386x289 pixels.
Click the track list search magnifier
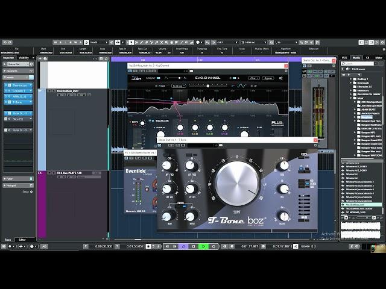click(106, 58)
